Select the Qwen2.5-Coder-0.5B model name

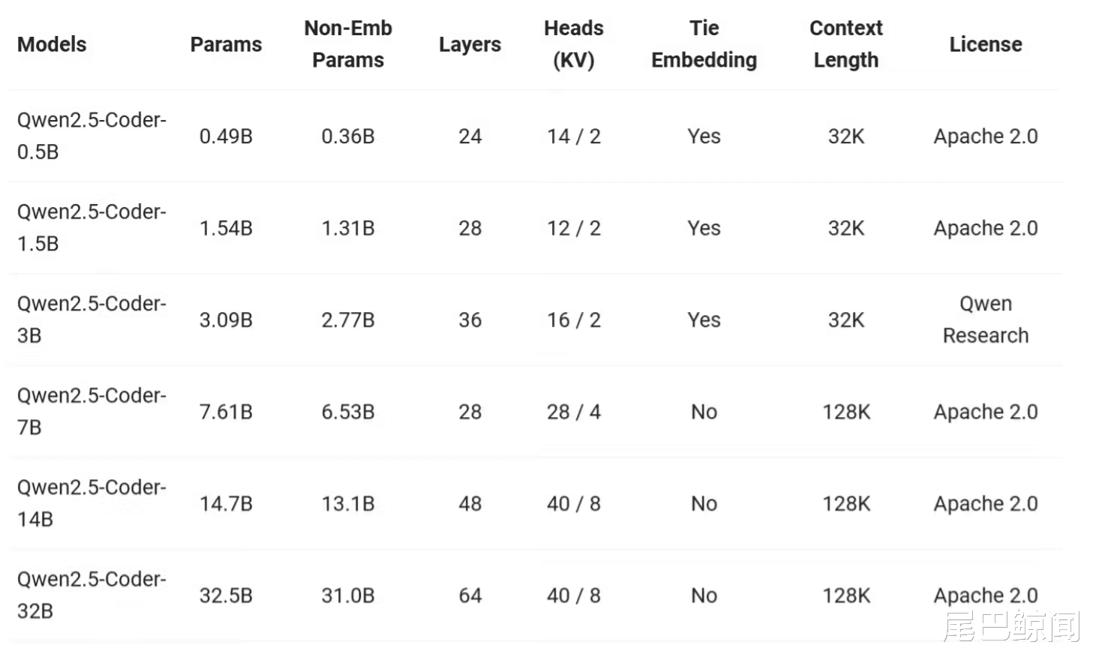(91, 136)
